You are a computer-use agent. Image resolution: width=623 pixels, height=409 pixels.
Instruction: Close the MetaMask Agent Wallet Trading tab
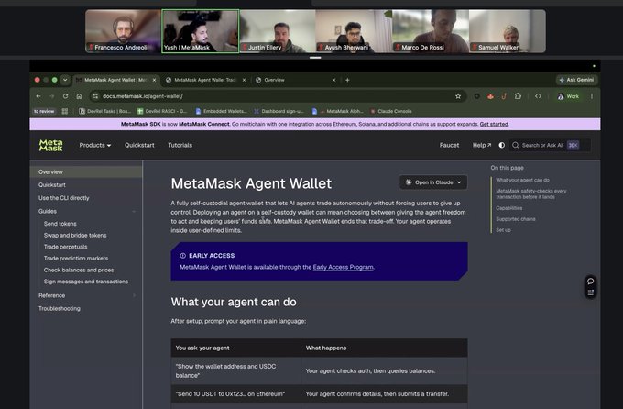[x=244, y=80]
